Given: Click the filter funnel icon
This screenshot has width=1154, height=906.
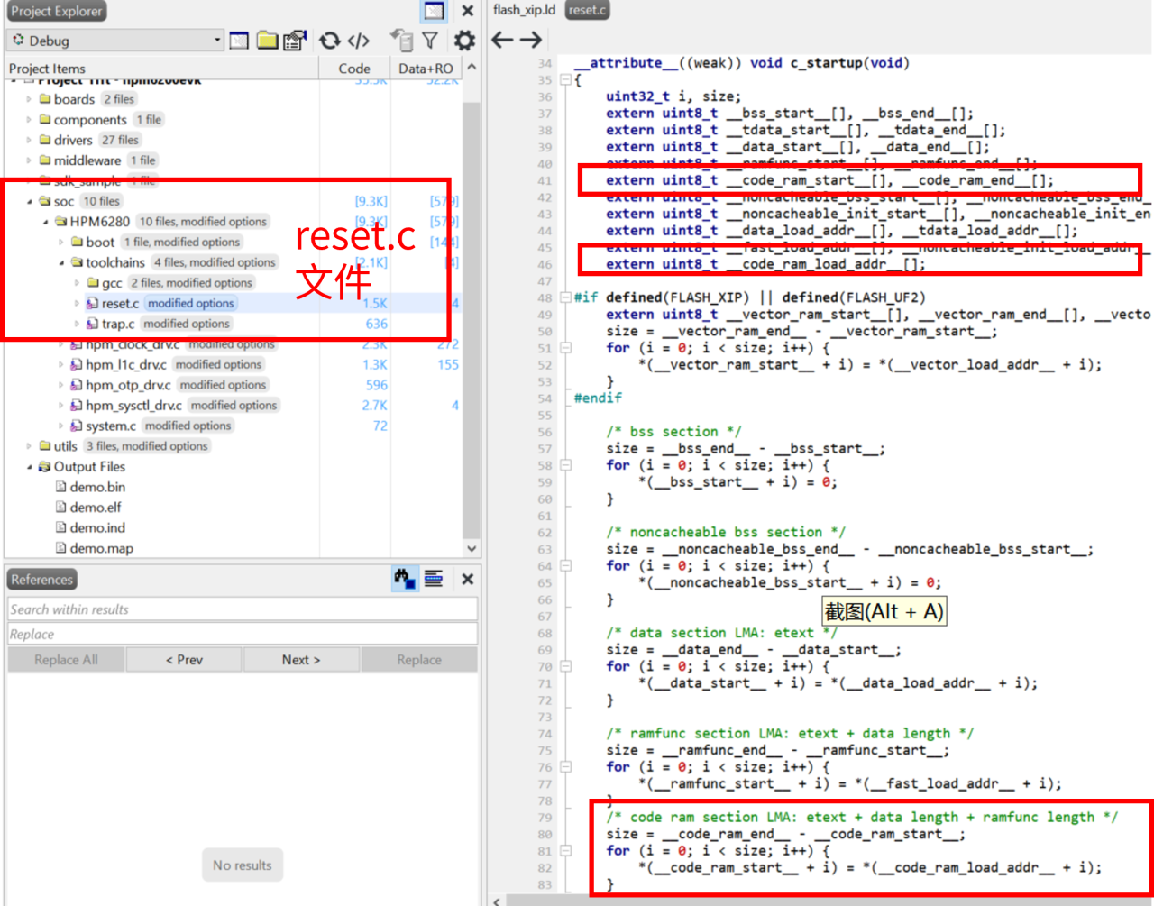Looking at the screenshot, I should tap(430, 41).
